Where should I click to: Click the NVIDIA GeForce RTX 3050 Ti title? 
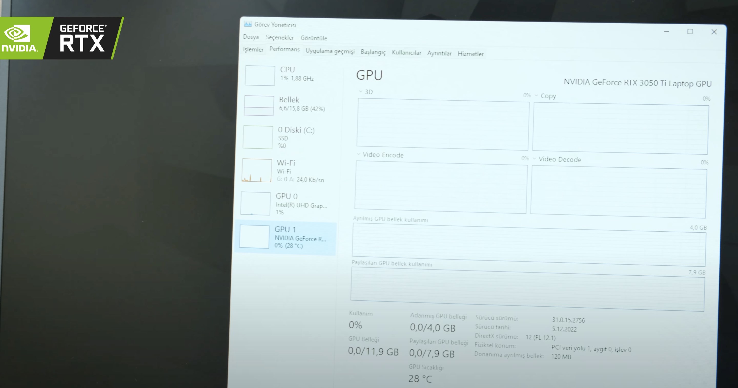638,83
